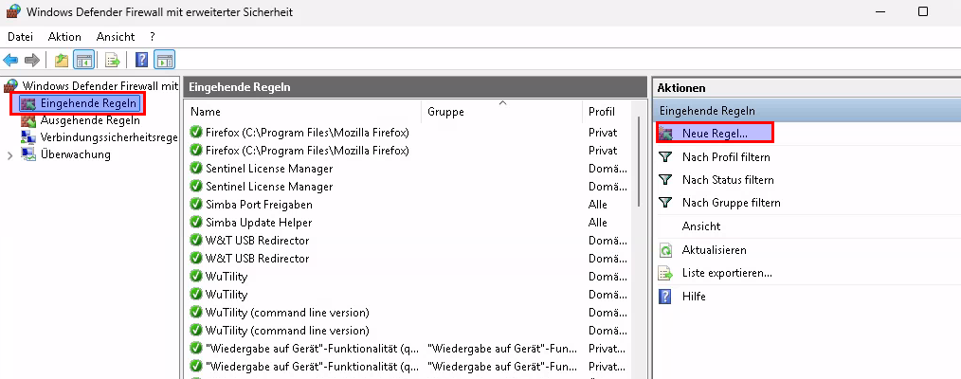The width and height of the screenshot is (961, 379).
Task: Select Verbindungssicherheitsregeln tree node
Action: pyautogui.click(x=109, y=137)
